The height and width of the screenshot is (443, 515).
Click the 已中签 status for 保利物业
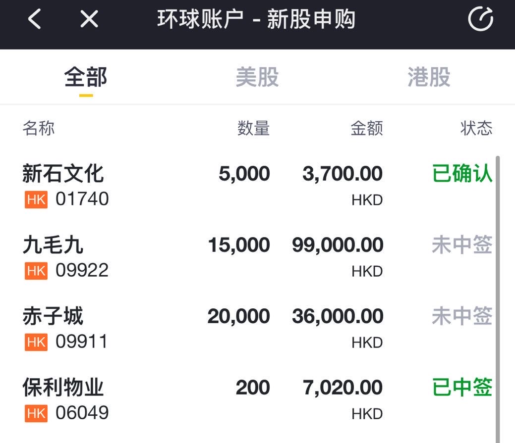[462, 387]
